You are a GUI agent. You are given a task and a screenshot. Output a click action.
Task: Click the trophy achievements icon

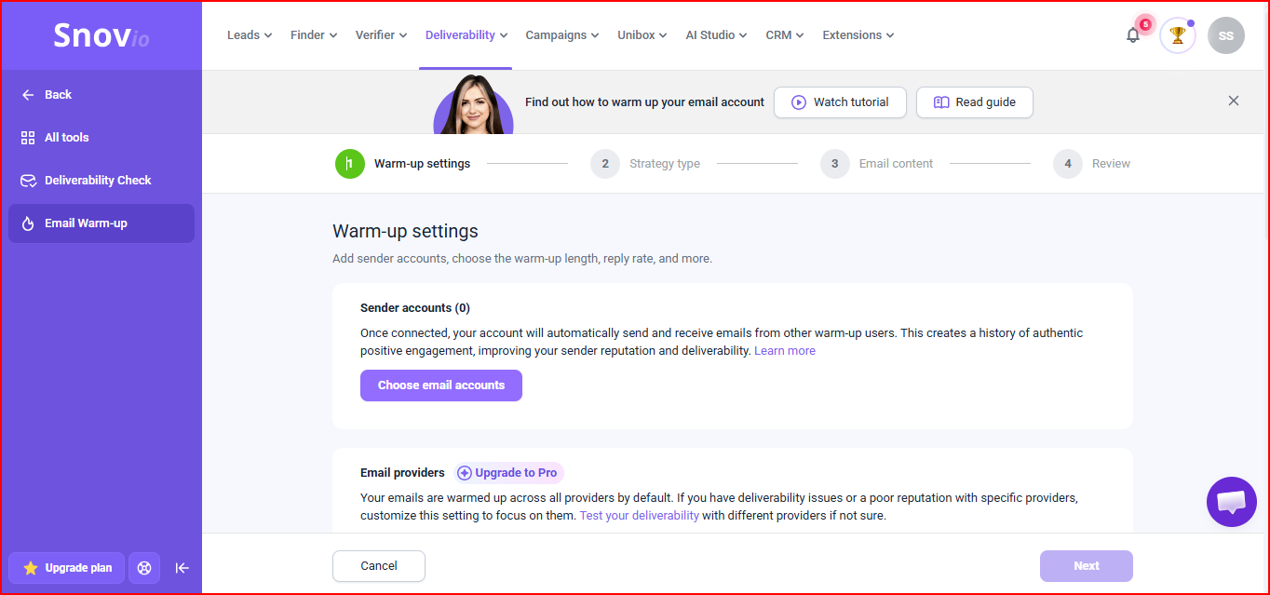[1177, 34]
